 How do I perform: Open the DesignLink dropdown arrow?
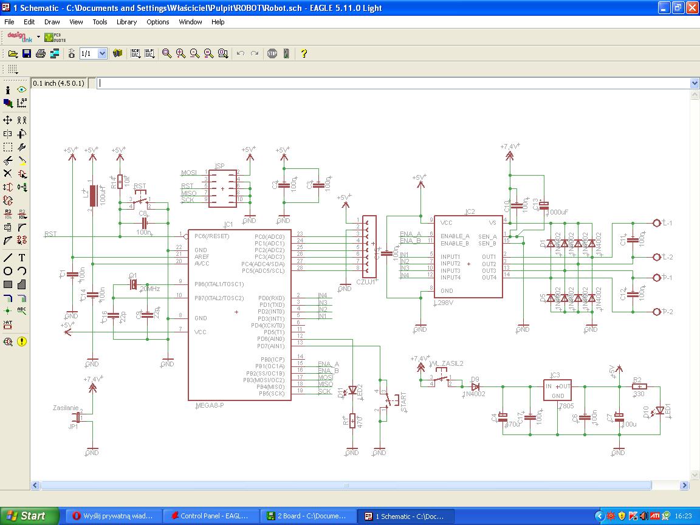[x=38, y=37]
